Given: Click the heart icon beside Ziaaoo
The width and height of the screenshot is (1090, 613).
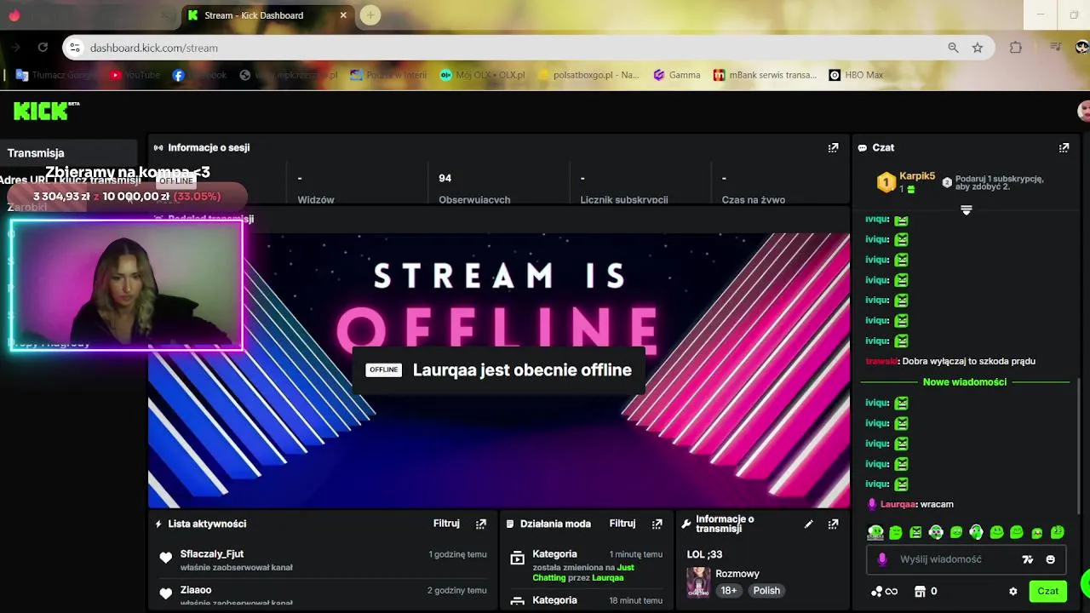Looking at the screenshot, I should pos(166,593).
